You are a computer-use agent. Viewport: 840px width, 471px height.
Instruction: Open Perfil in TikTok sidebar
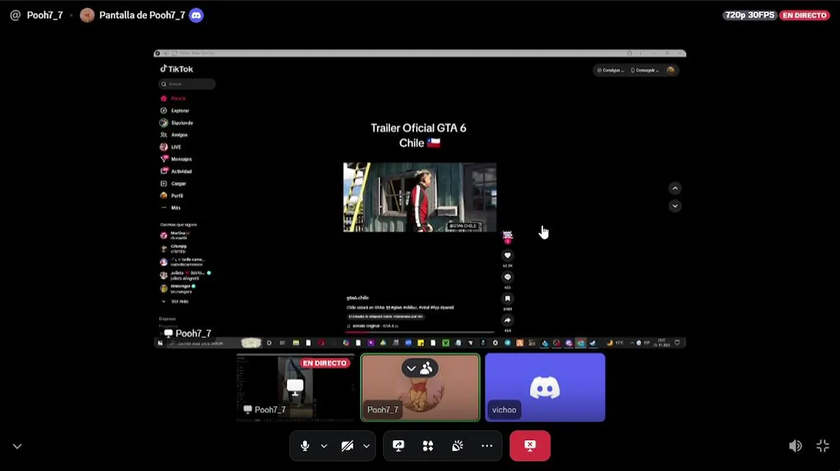pos(172,196)
